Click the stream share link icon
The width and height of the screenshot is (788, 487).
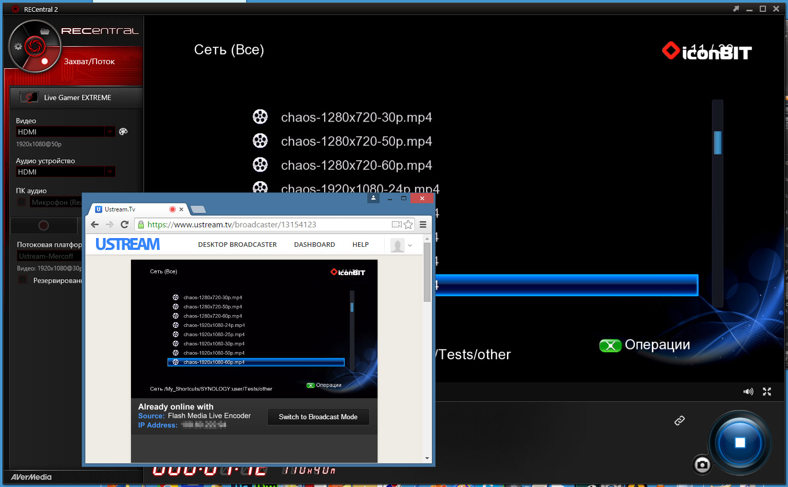pyautogui.click(x=680, y=421)
